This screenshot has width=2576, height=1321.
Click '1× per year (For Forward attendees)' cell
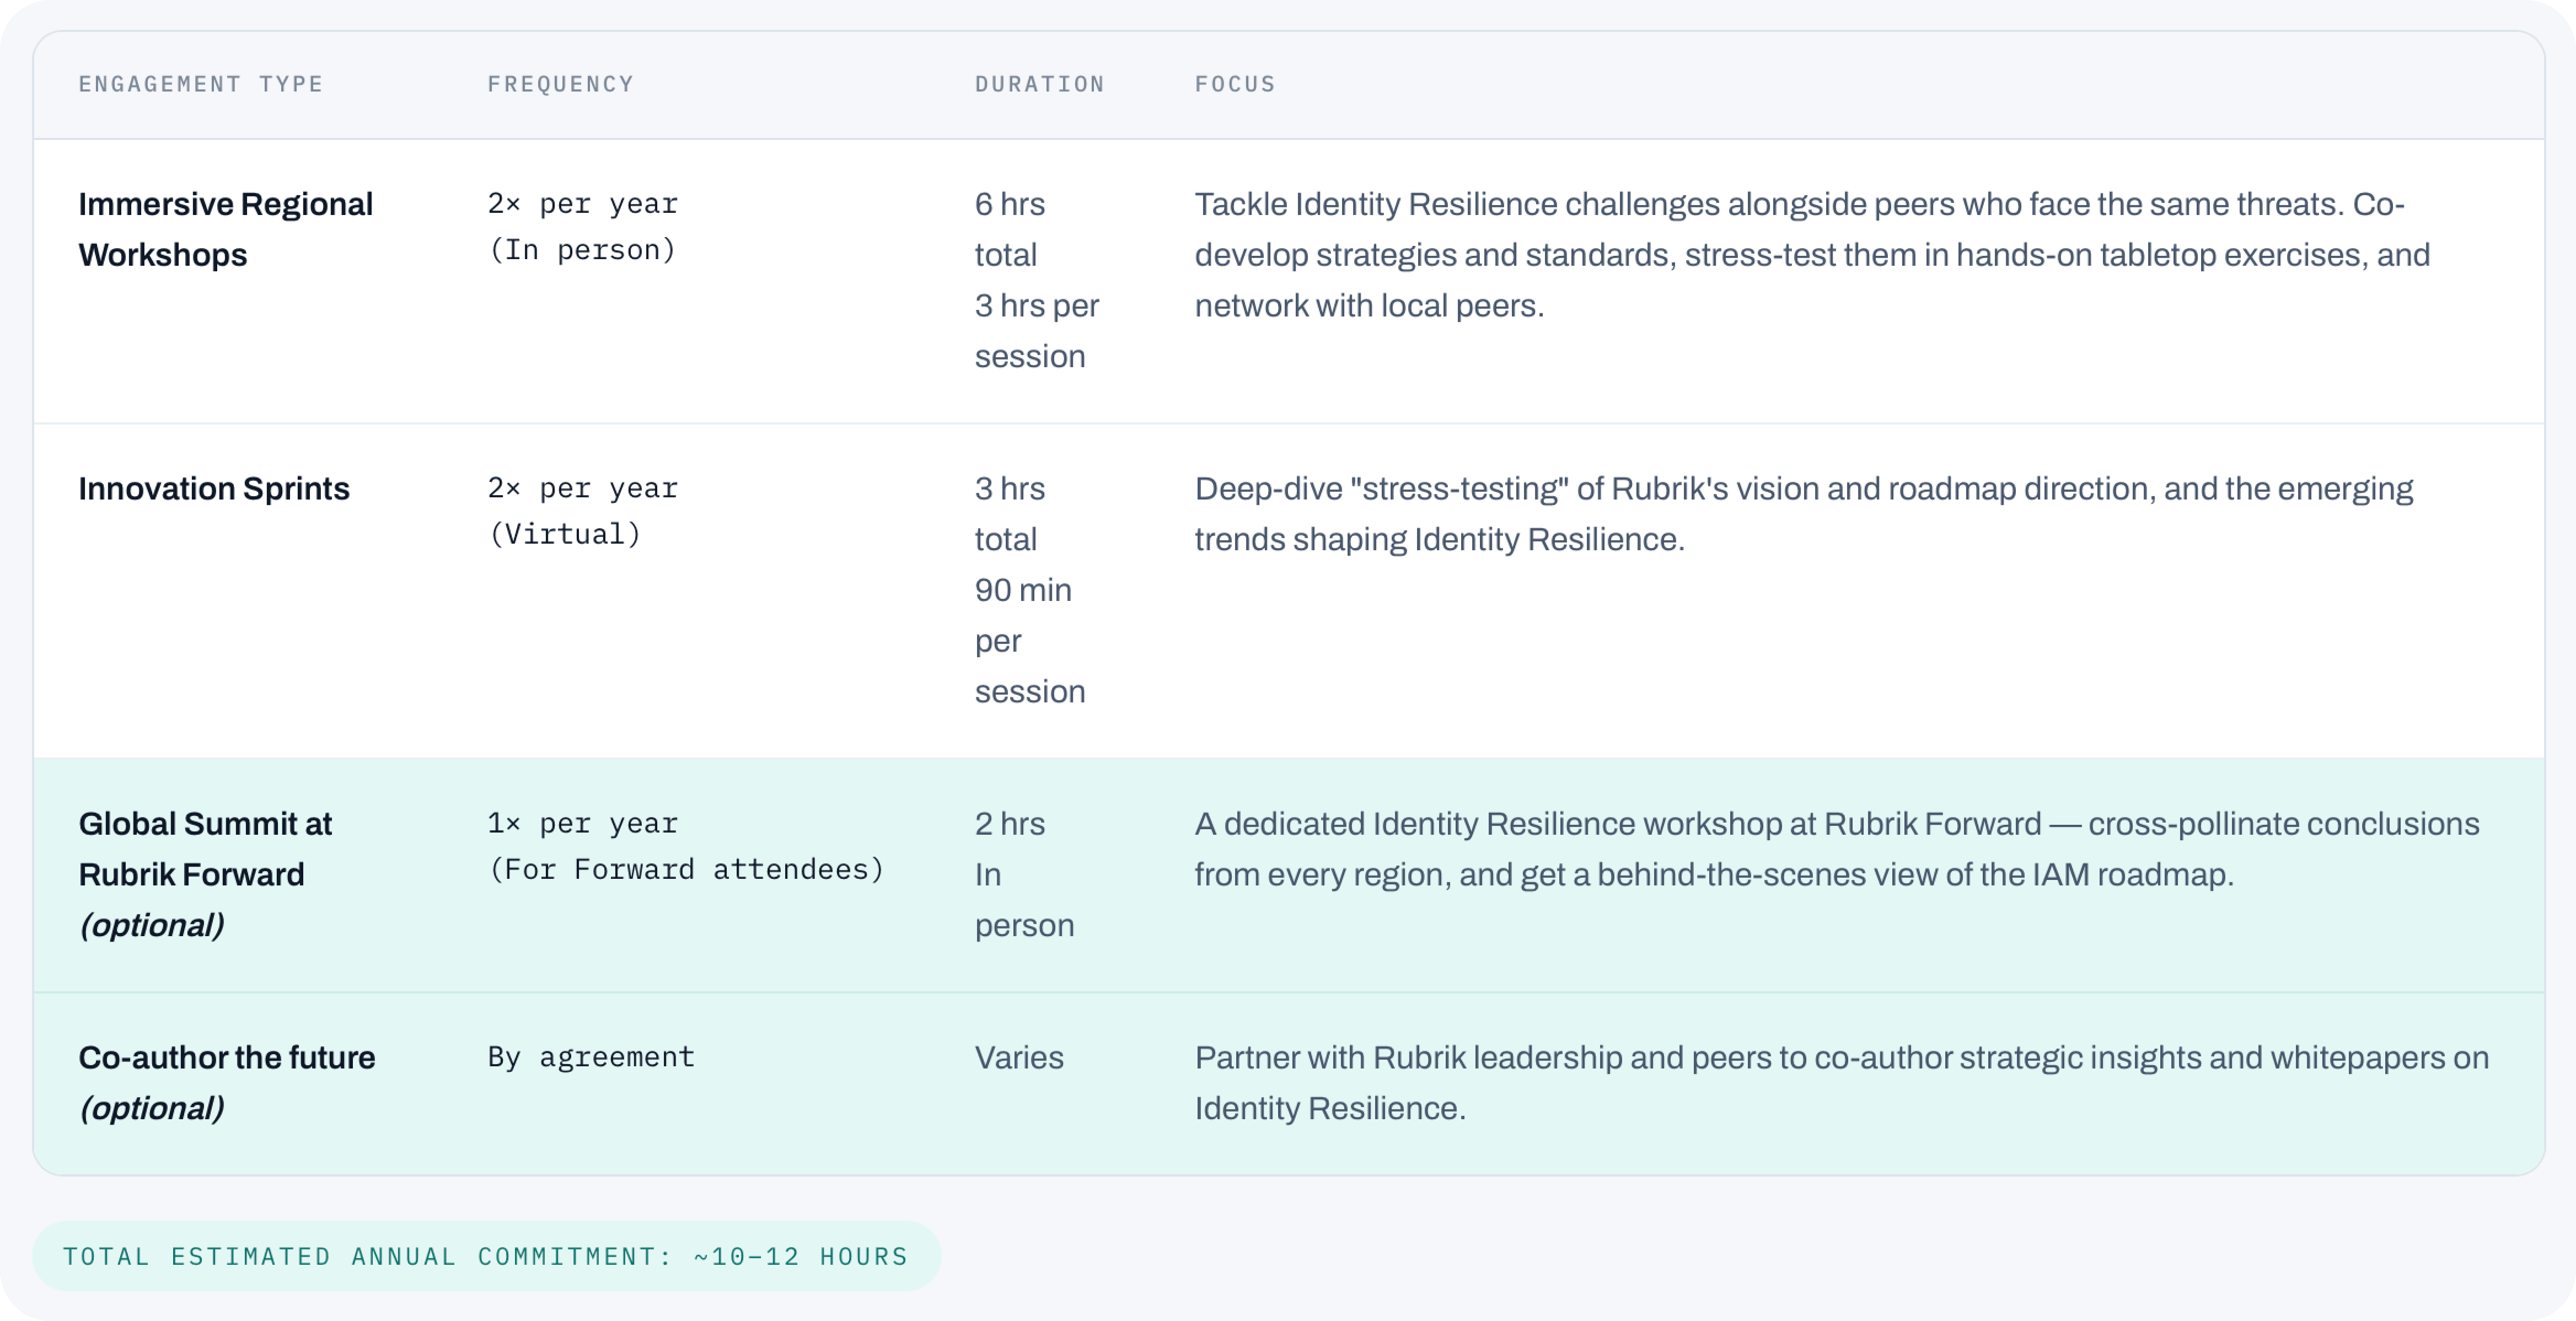pyautogui.click(x=686, y=846)
